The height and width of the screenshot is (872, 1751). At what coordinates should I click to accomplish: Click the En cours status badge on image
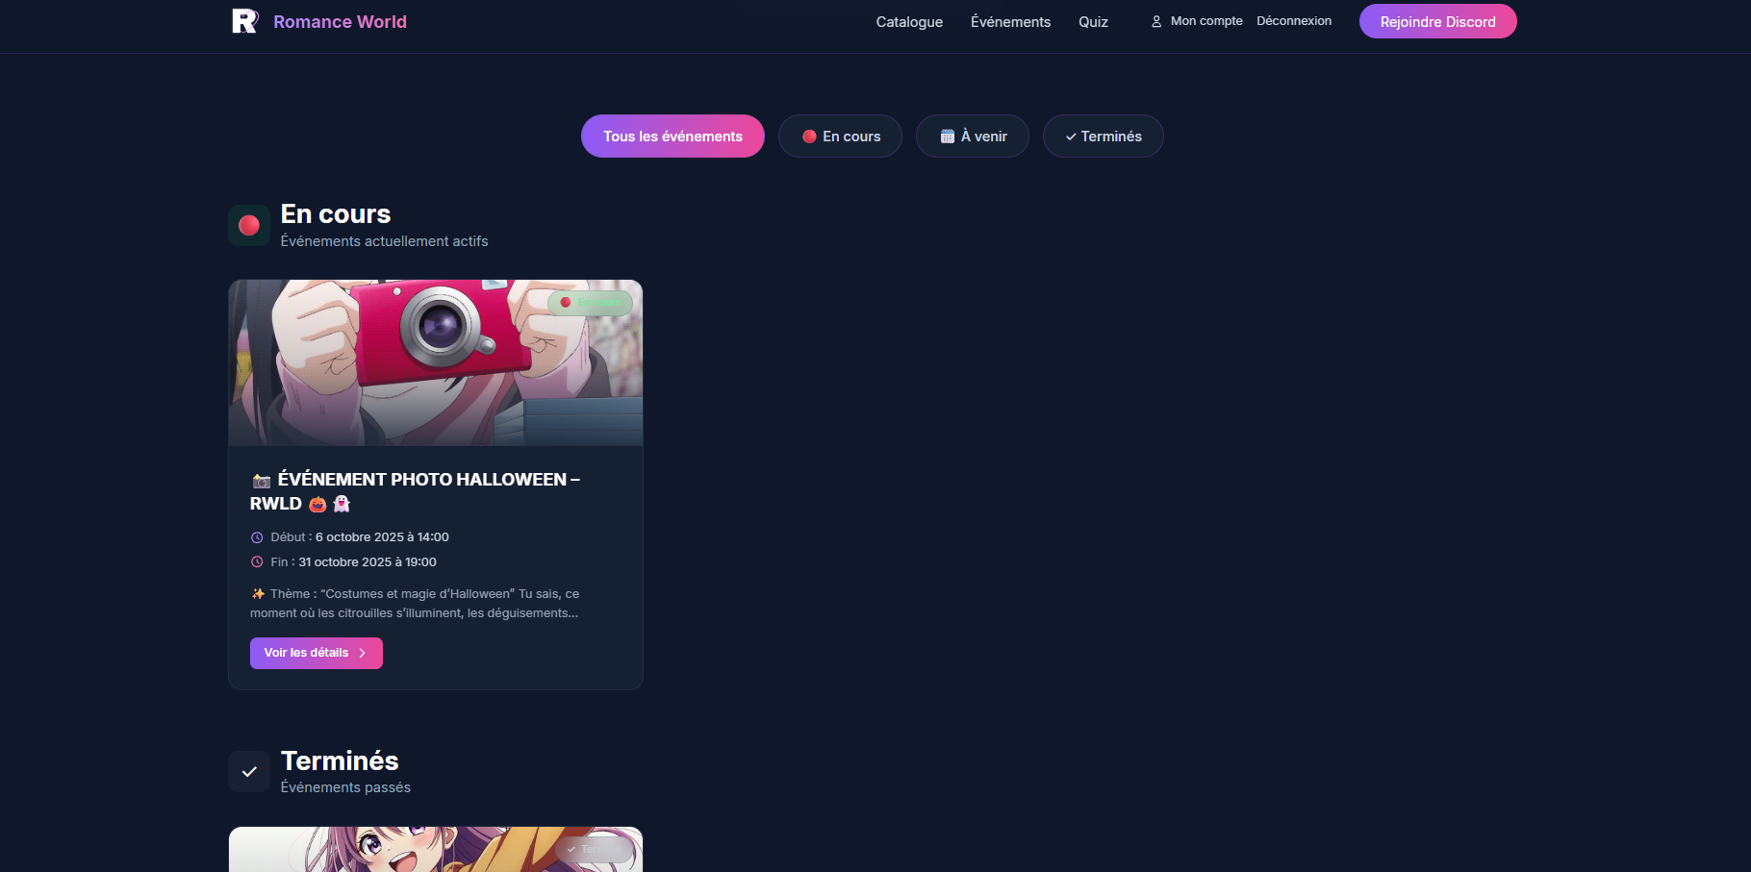pyautogui.click(x=591, y=303)
